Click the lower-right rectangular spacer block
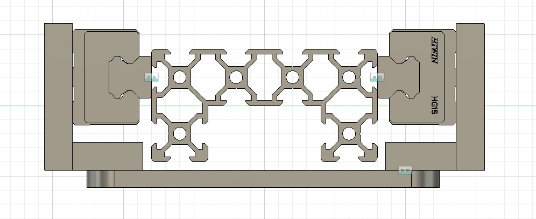 [421, 156]
